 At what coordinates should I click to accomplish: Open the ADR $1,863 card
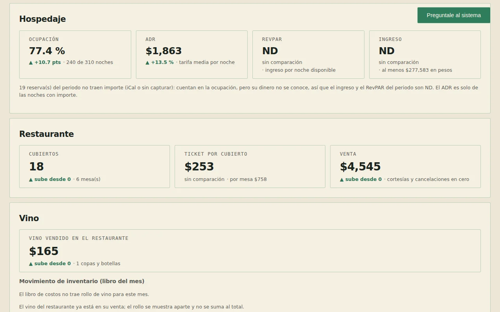tap(192, 55)
